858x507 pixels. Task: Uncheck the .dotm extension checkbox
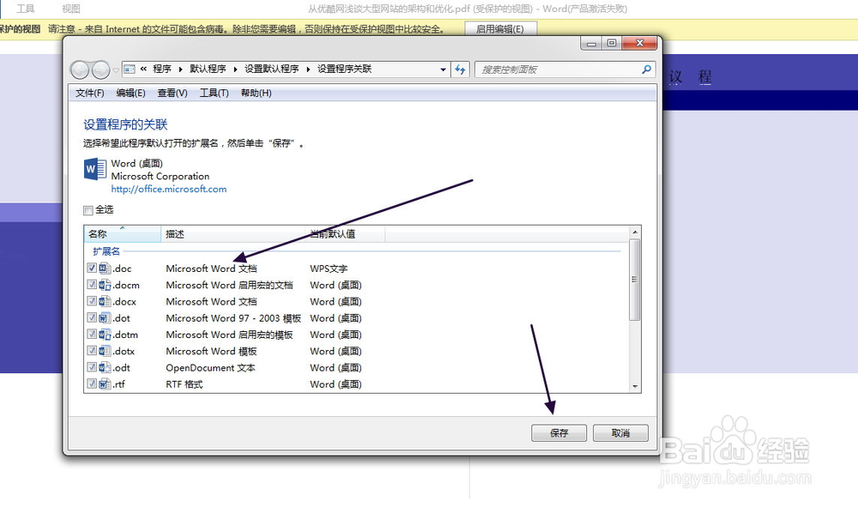coord(92,334)
